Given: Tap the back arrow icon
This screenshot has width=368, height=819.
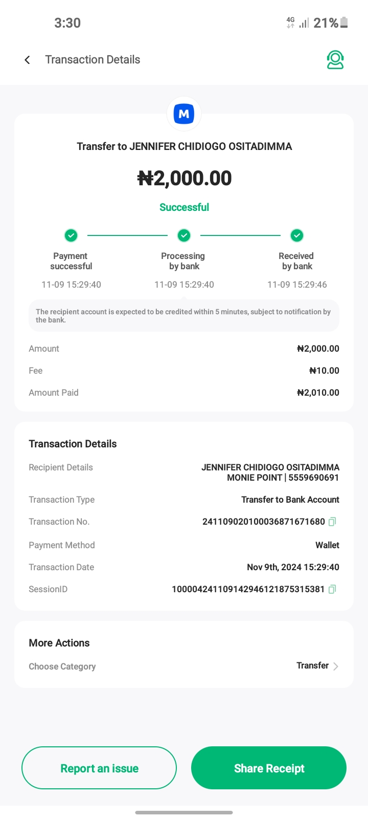Looking at the screenshot, I should click(x=28, y=60).
